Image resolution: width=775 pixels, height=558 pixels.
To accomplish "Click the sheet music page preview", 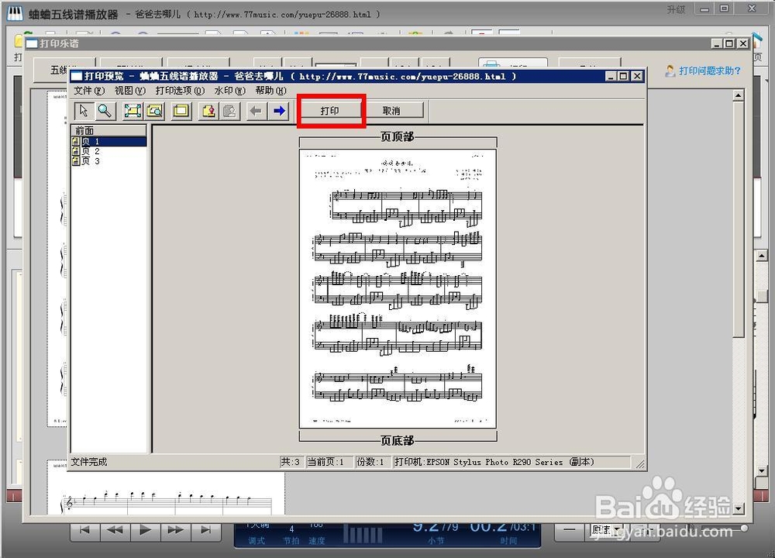I will (x=398, y=288).
